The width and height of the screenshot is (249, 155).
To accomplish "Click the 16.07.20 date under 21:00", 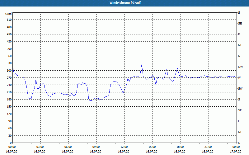I will point(208,152).
